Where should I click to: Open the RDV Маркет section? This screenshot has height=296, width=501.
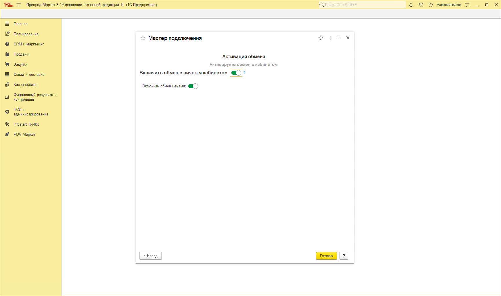[31, 135]
